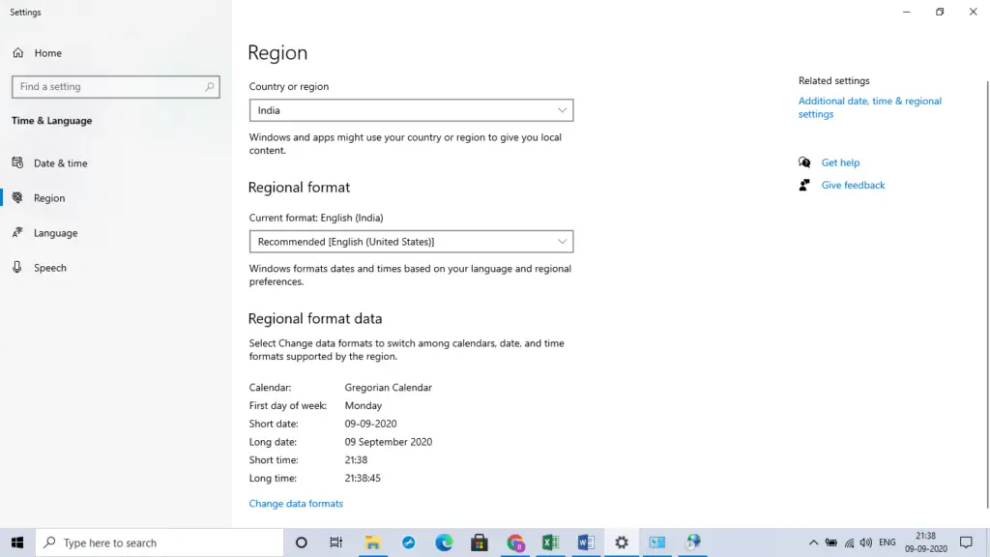
Task: Click the Get help link
Action: pos(840,162)
